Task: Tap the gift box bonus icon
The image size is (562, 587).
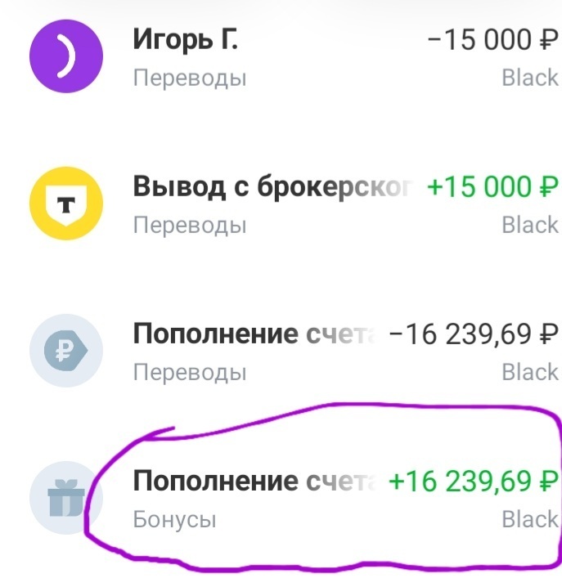Action: coord(65,498)
